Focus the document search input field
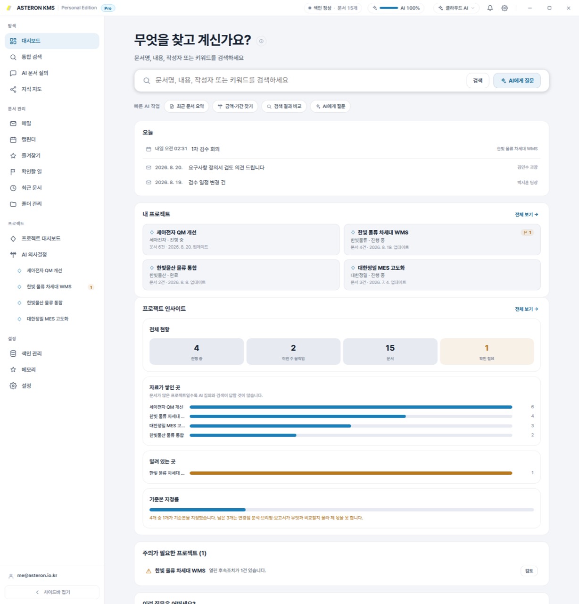This screenshot has height=604, width=579. (x=307, y=81)
